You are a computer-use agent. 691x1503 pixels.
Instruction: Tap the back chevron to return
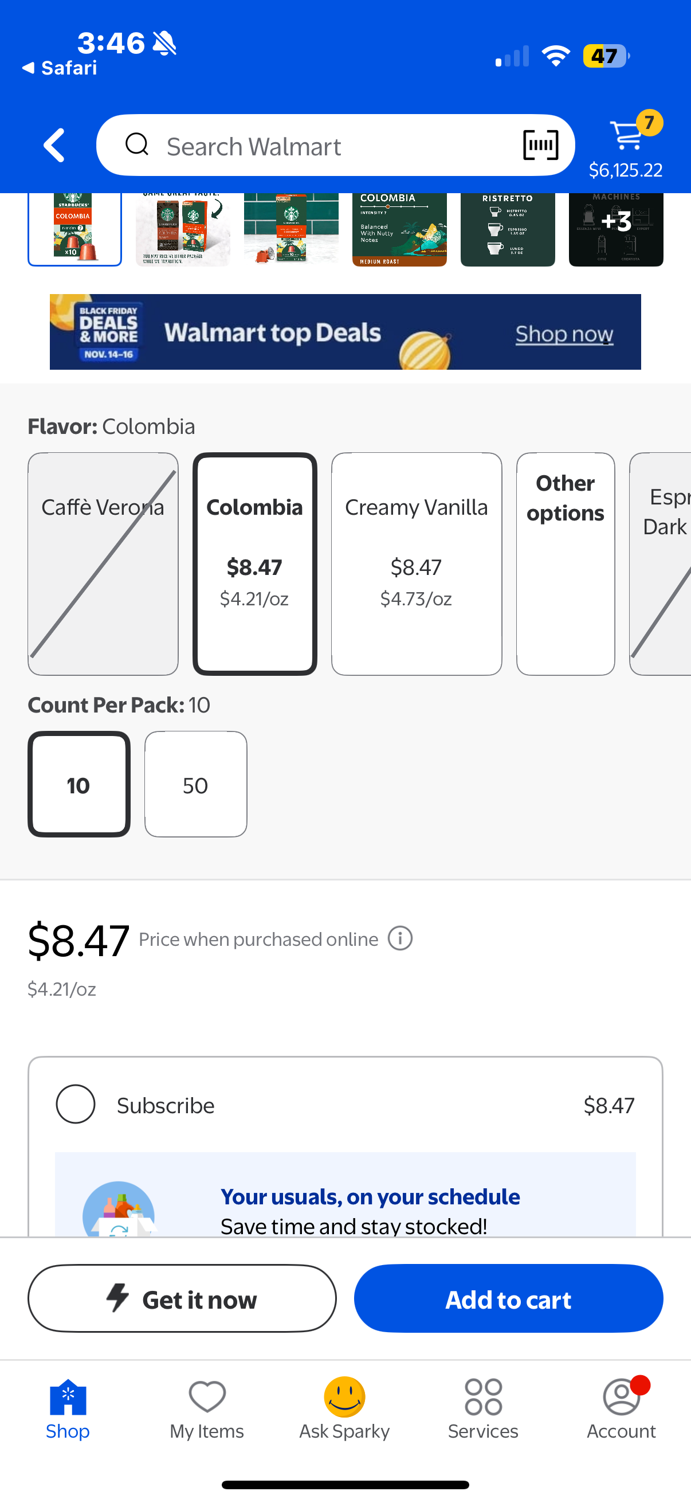click(x=53, y=144)
